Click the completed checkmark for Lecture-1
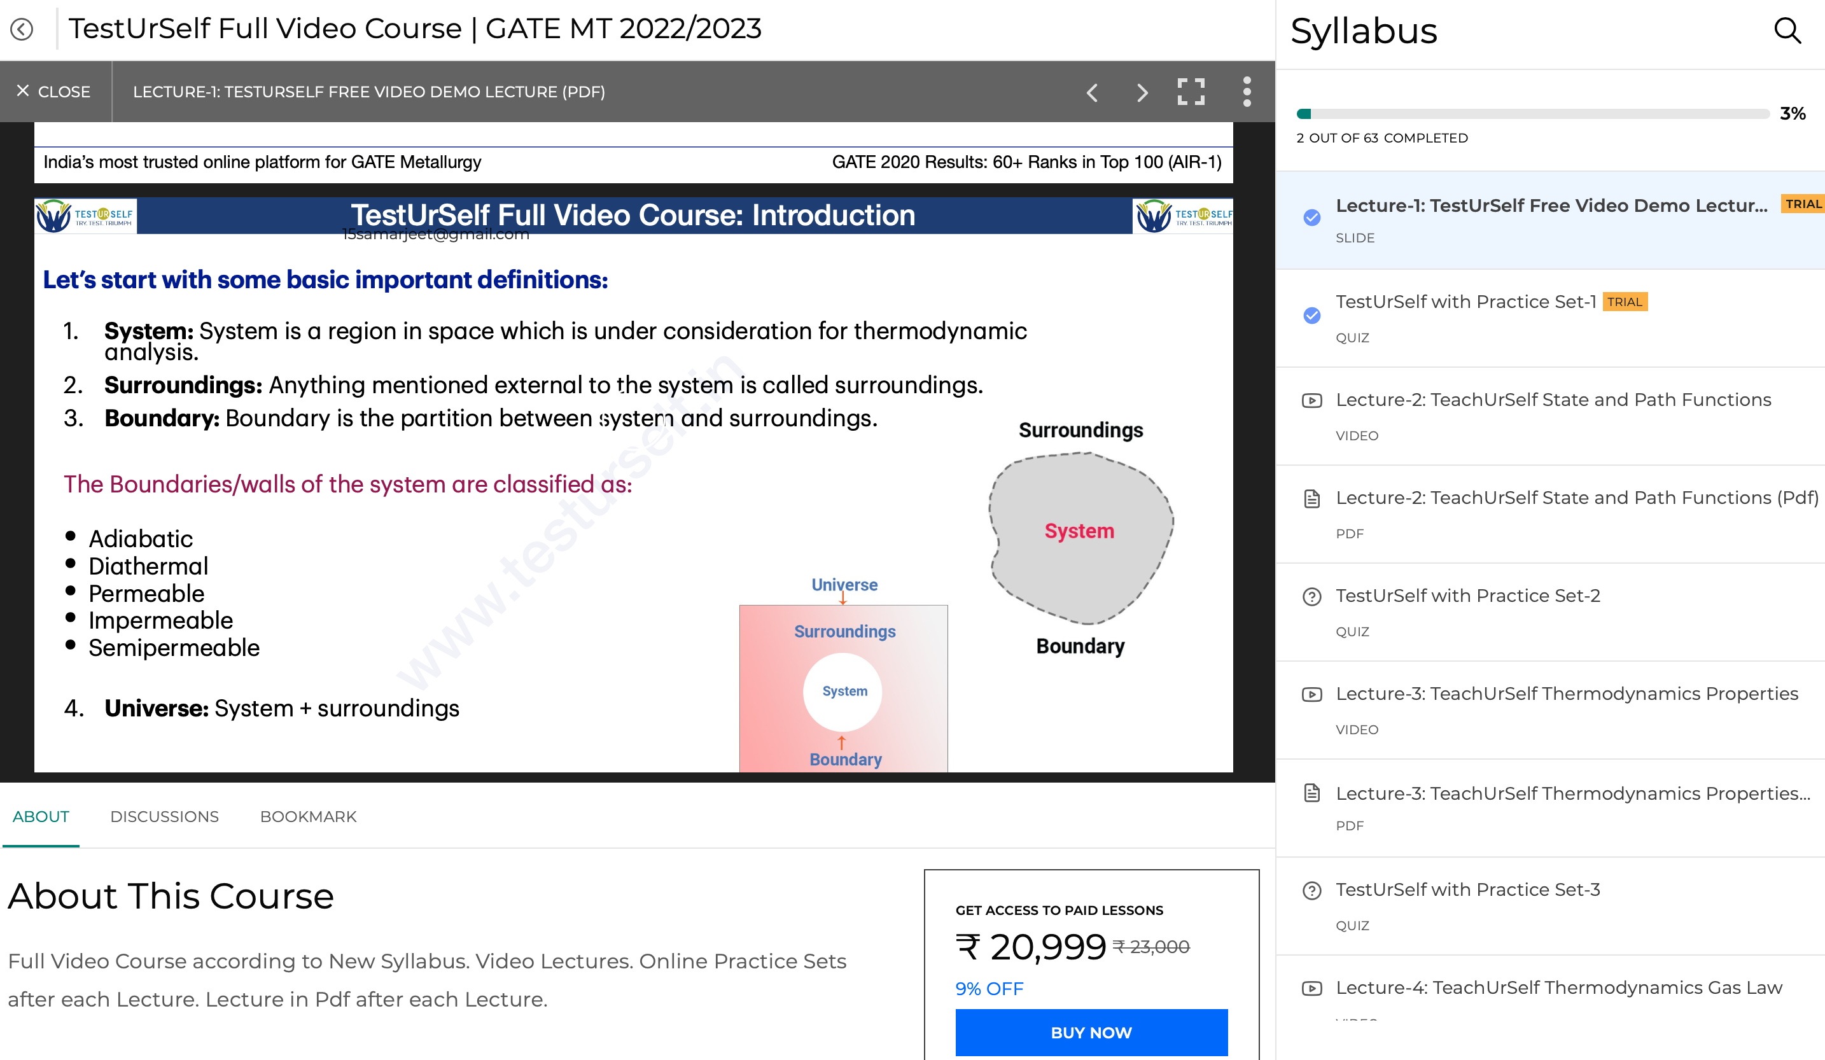This screenshot has height=1060, width=1825. click(x=1311, y=217)
